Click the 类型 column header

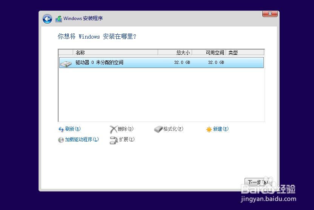(245, 52)
